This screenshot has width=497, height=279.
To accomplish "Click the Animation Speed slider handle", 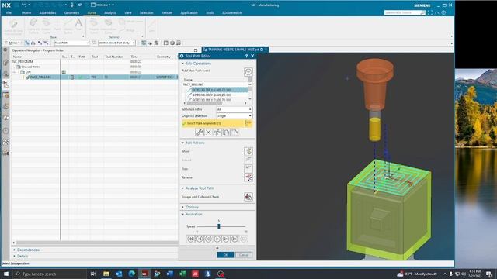I will (x=219, y=226).
